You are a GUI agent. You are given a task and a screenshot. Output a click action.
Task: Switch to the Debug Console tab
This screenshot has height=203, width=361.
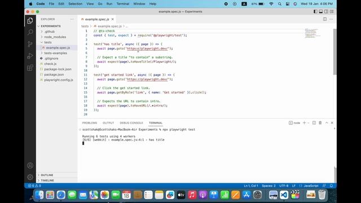(131, 123)
